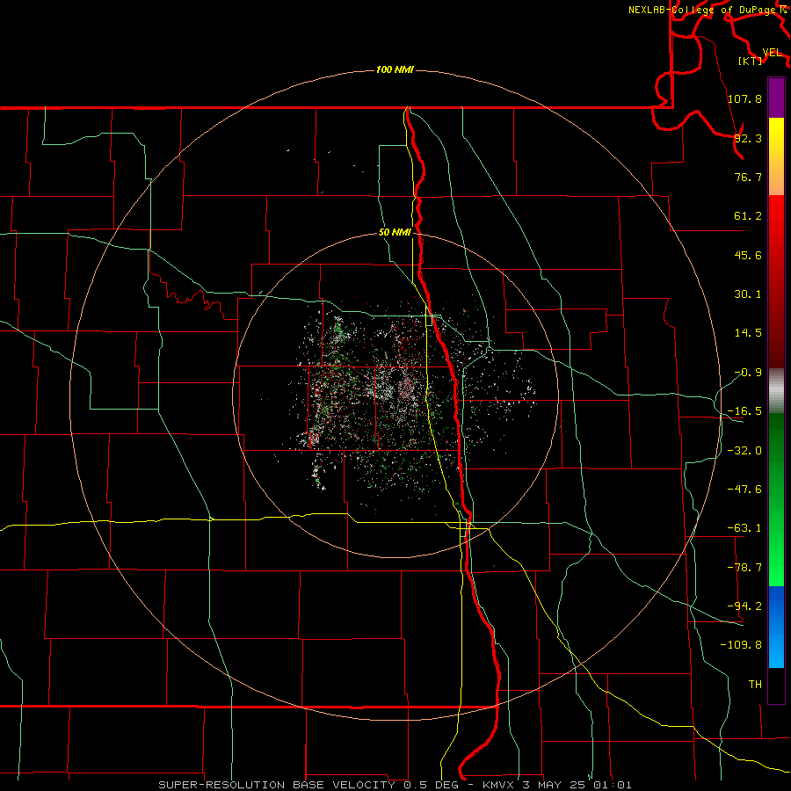This screenshot has height=791, width=791.
Task: Click the KMVX station identifier in caption
Action: 498,785
